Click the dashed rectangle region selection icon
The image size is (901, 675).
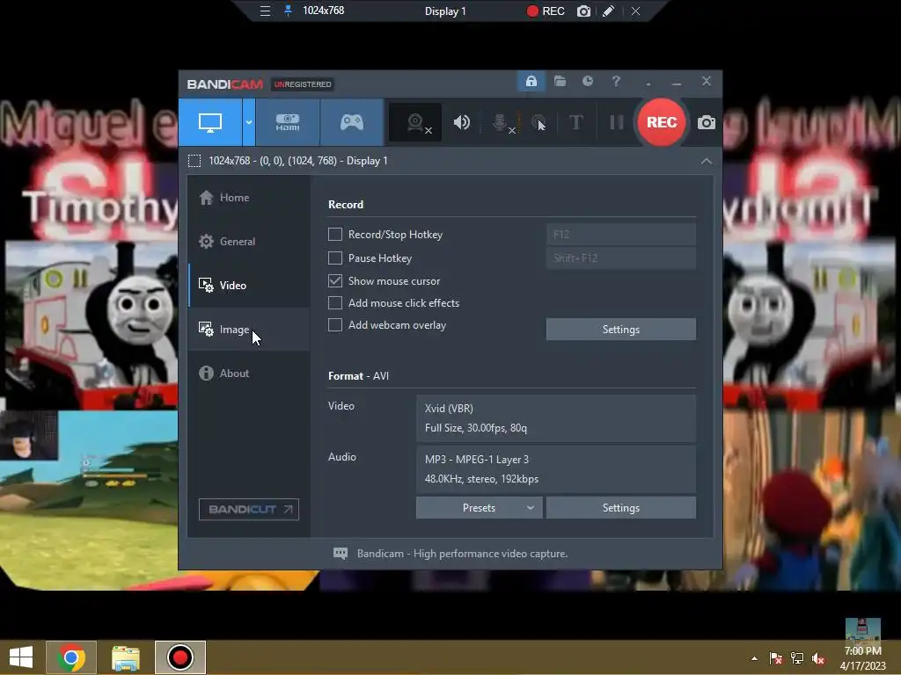click(194, 161)
